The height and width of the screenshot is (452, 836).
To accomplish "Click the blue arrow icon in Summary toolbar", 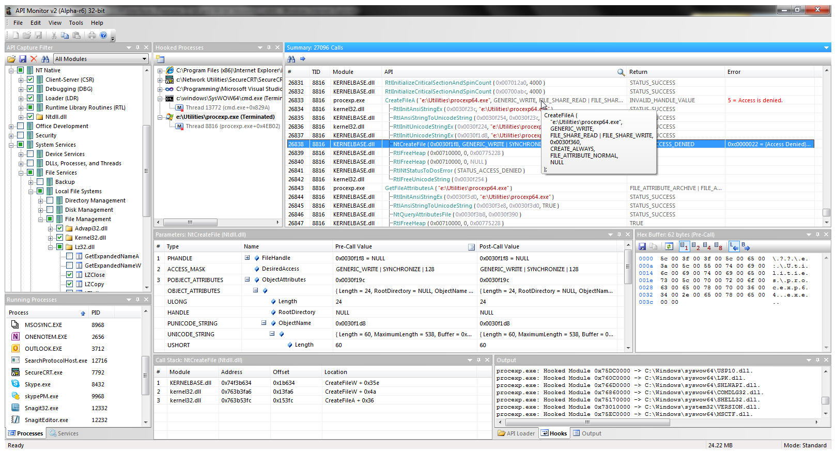I will pyautogui.click(x=303, y=59).
